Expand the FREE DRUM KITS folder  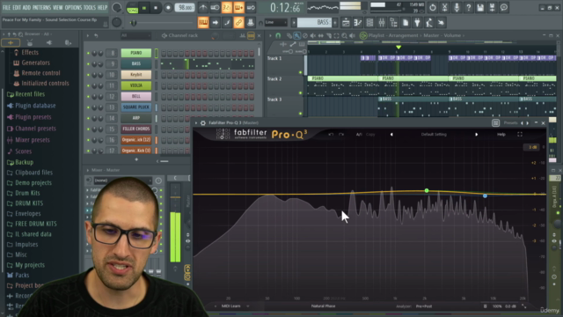[x=35, y=224]
